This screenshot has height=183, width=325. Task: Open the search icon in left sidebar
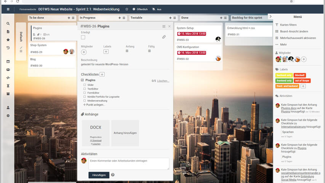click(8, 24)
